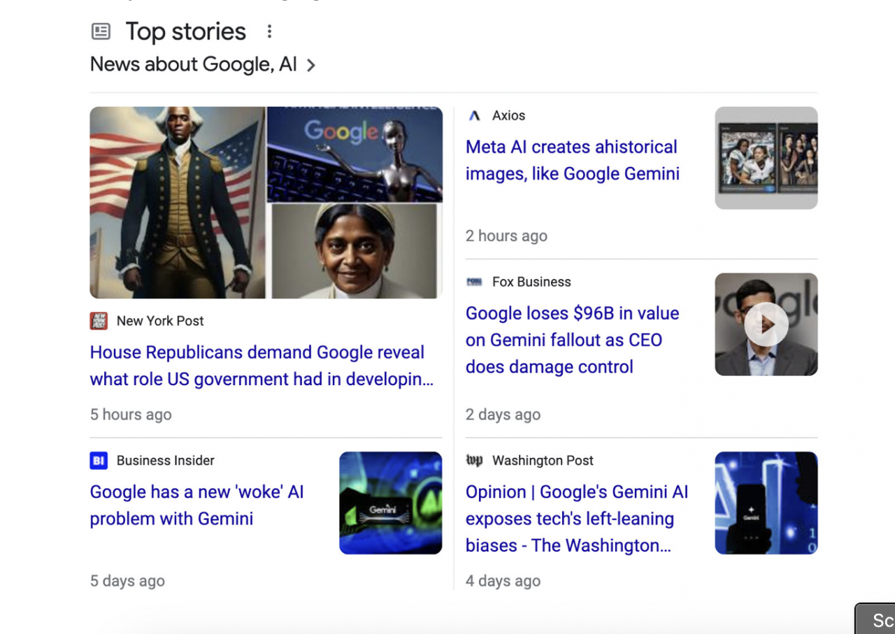Open Meta AI creates ahistorical images article
Screen dimensions: 895x634
[x=573, y=160]
